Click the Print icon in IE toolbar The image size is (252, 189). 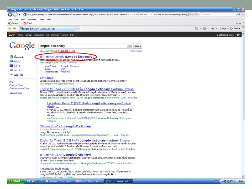pyautogui.click(x=212, y=28)
